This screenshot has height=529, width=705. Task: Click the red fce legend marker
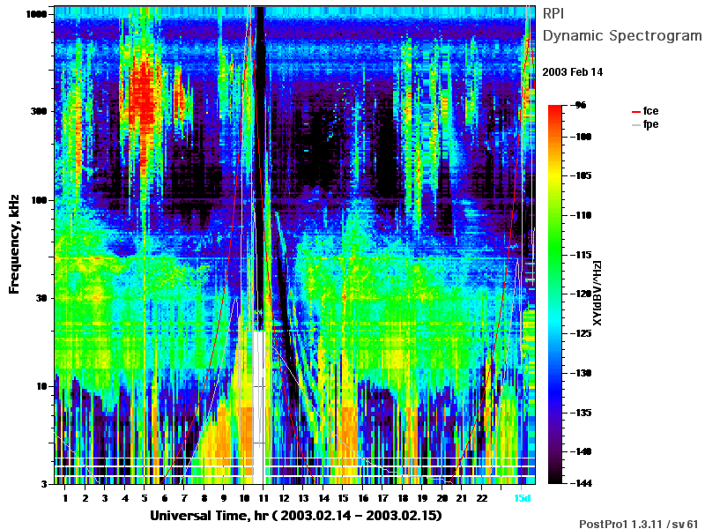(x=635, y=112)
